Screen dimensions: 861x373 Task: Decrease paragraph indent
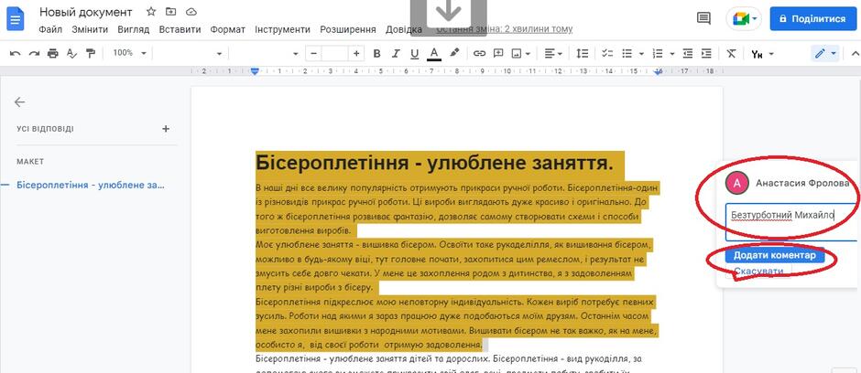(x=688, y=53)
